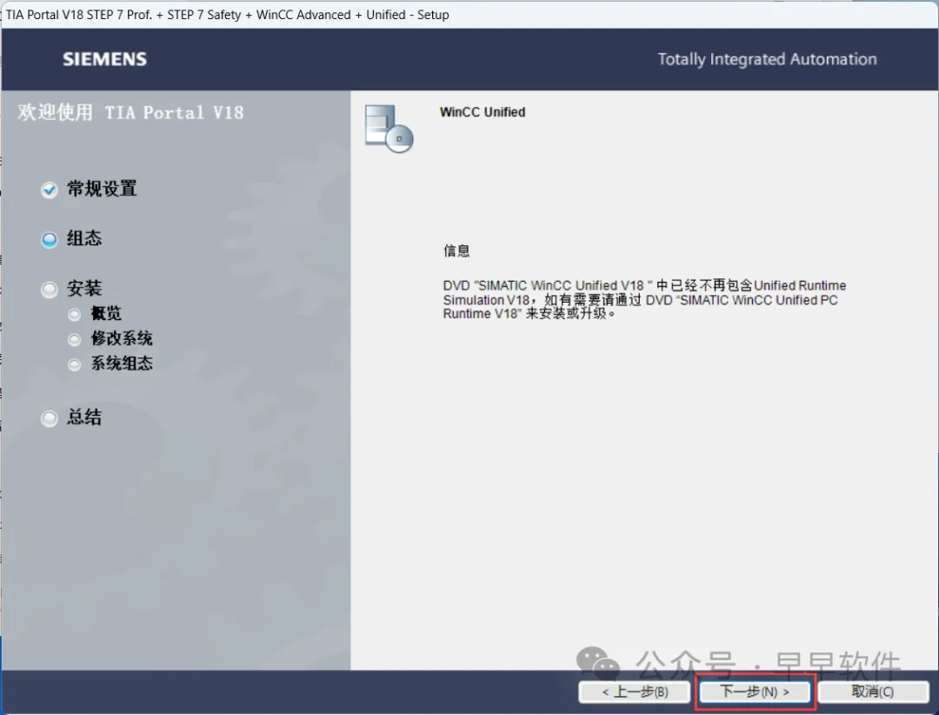Click the 修改系统 sub-step label
939x715 pixels.
[122, 338]
